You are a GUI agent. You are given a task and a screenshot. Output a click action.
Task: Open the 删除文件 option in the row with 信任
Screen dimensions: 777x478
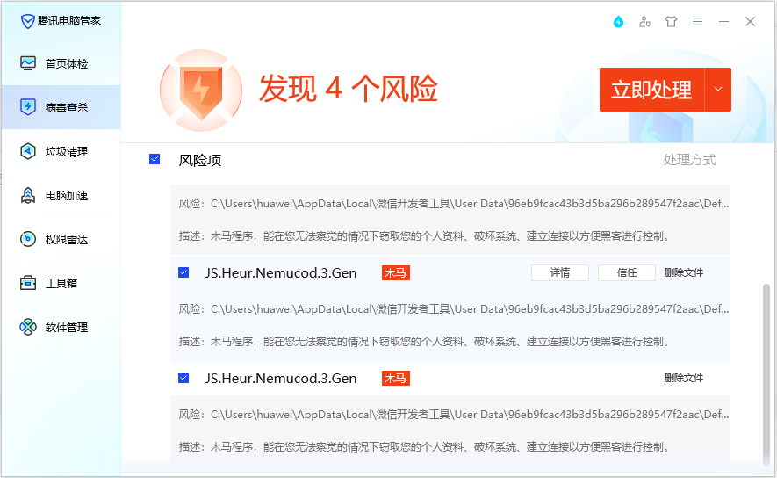(x=683, y=272)
